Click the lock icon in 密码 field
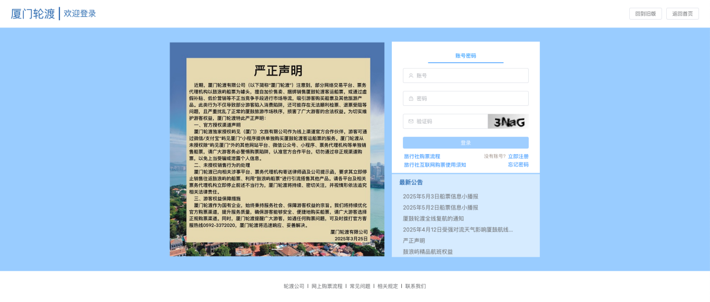Screen dimensions: 710x302 411,99
